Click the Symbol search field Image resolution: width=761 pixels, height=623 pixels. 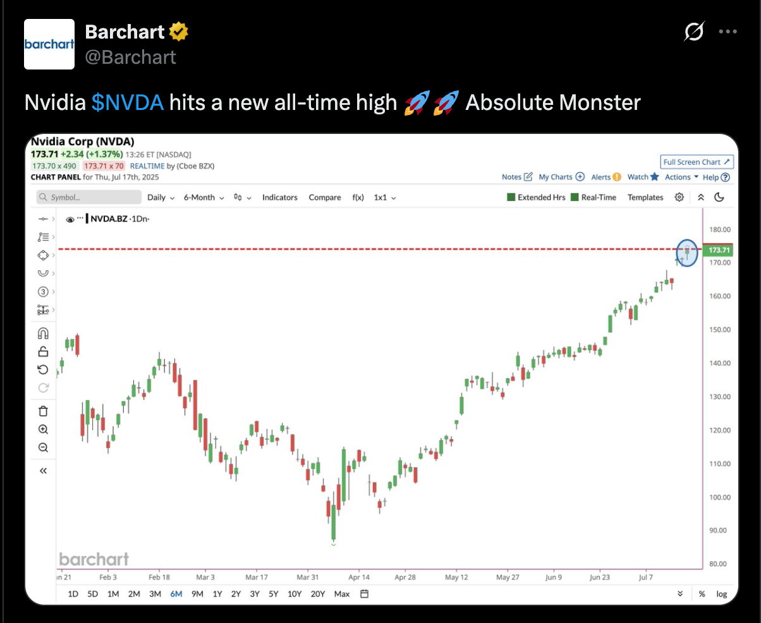coord(87,197)
